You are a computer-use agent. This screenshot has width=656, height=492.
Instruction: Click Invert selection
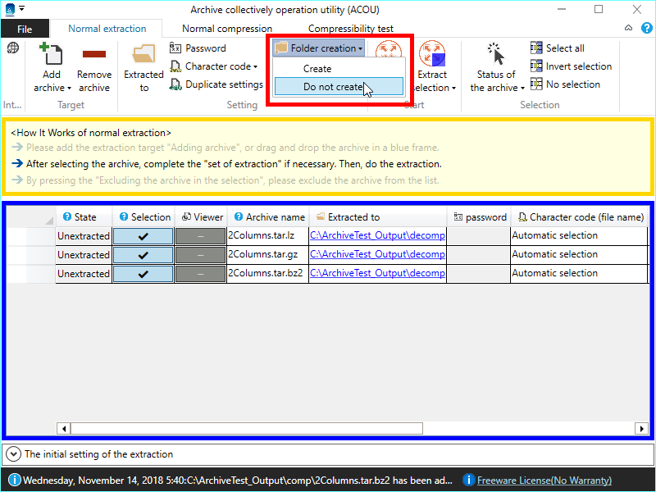tap(578, 66)
